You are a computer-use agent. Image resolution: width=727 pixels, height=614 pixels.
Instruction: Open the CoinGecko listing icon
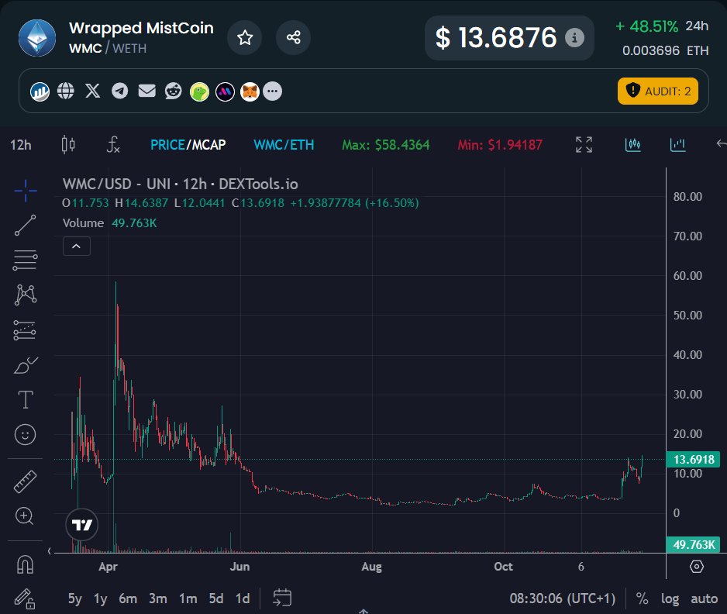[199, 91]
